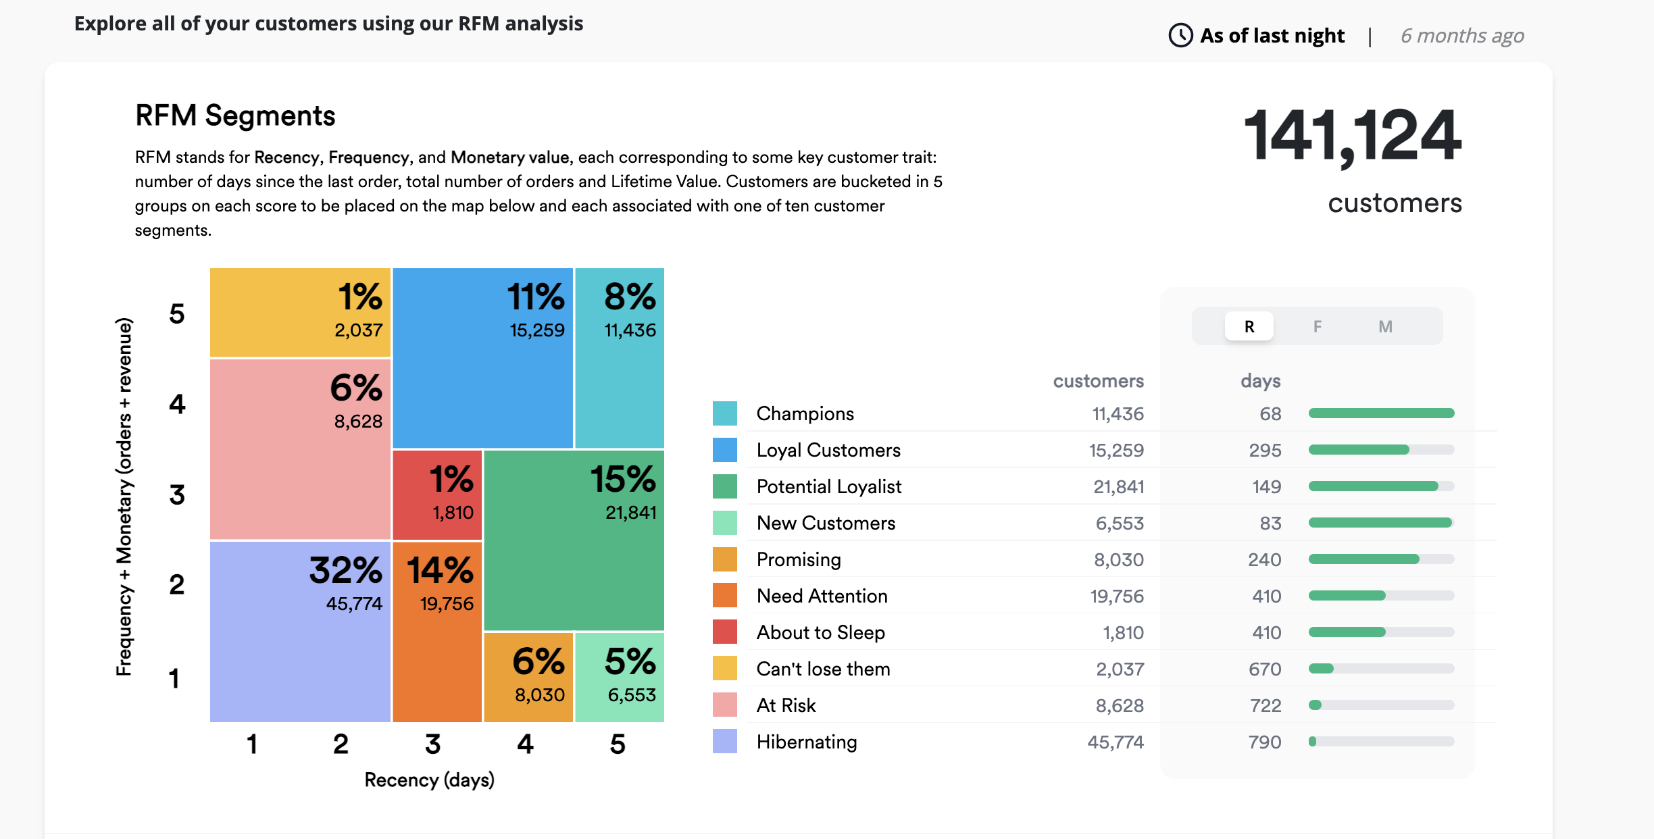Switch to the F metric tab
Viewport: 1654px width, 839px height.
1317,326
